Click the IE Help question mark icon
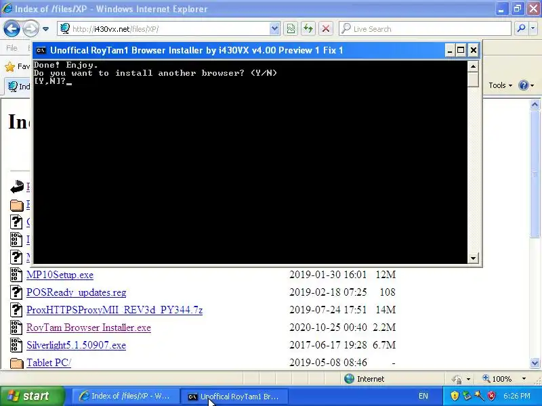 pos(524,85)
